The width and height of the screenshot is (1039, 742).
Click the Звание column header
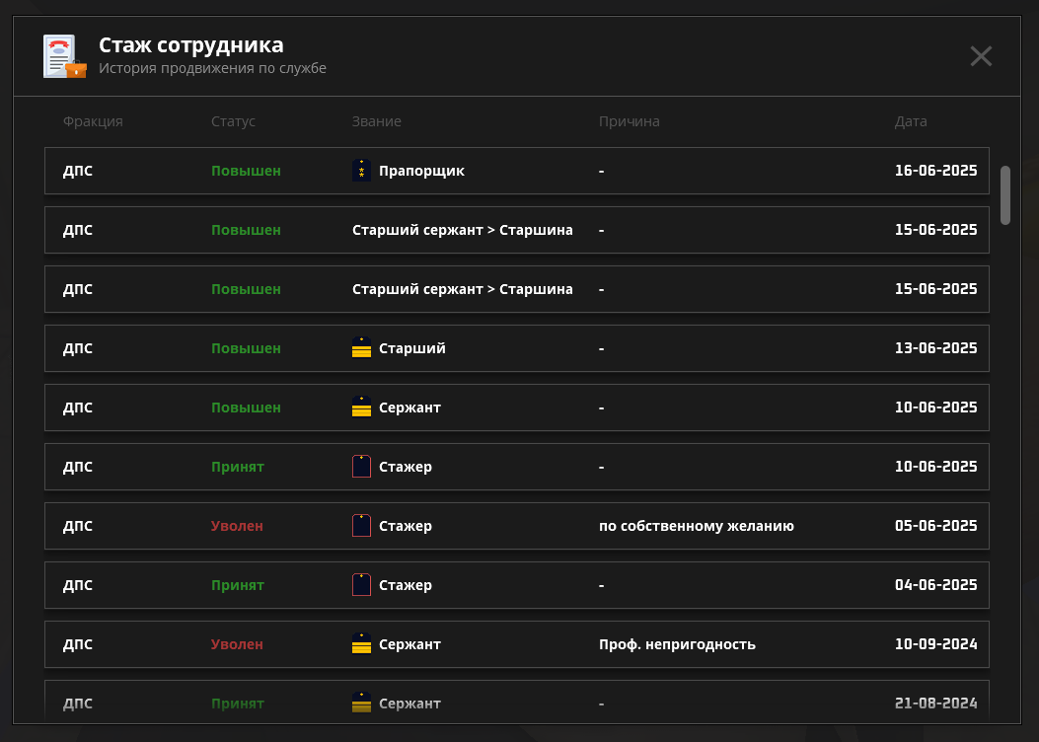click(x=376, y=121)
